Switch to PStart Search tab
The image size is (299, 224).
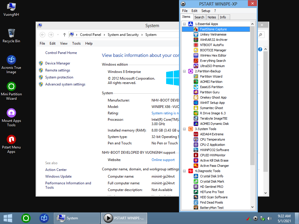coord(199,17)
